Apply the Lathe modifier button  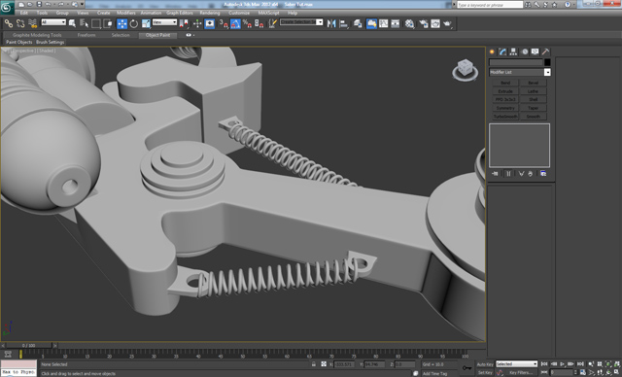(x=534, y=91)
